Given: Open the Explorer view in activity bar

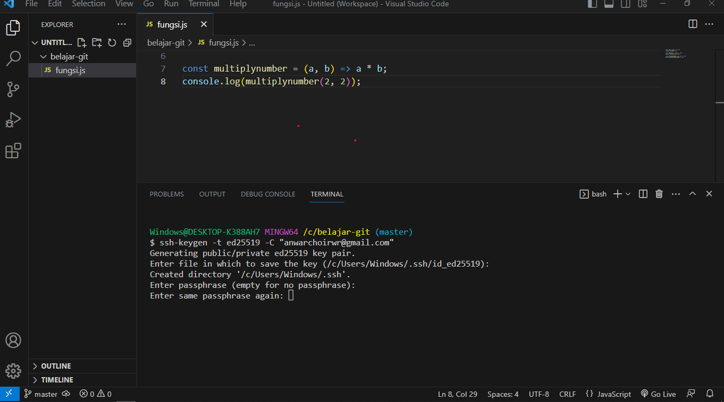Looking at the screenshot, I should 13,28.
